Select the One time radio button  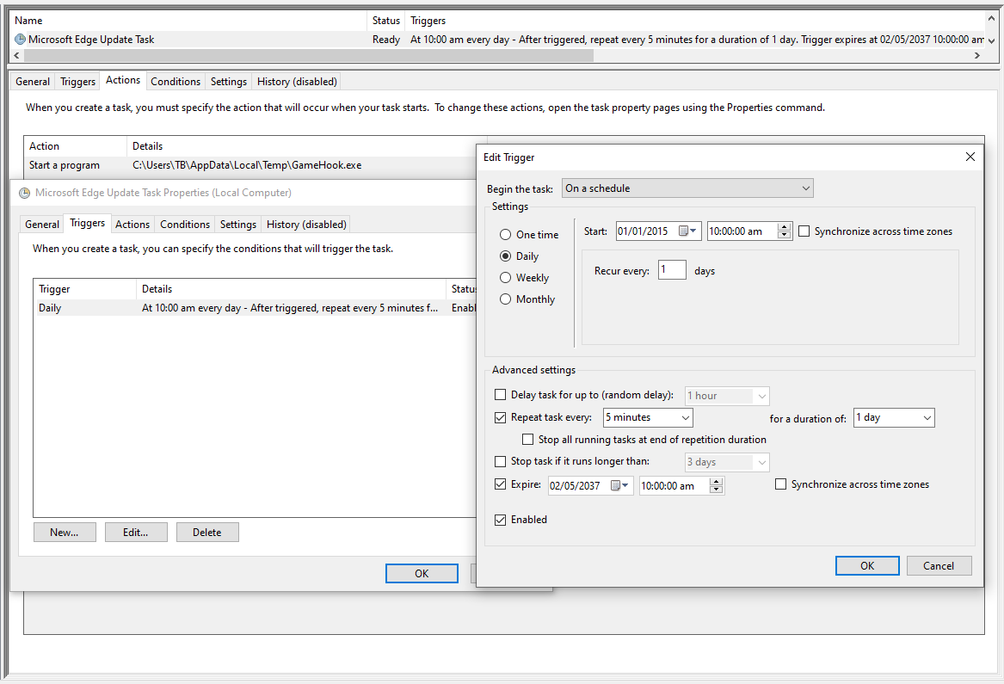tap(507, 234)
